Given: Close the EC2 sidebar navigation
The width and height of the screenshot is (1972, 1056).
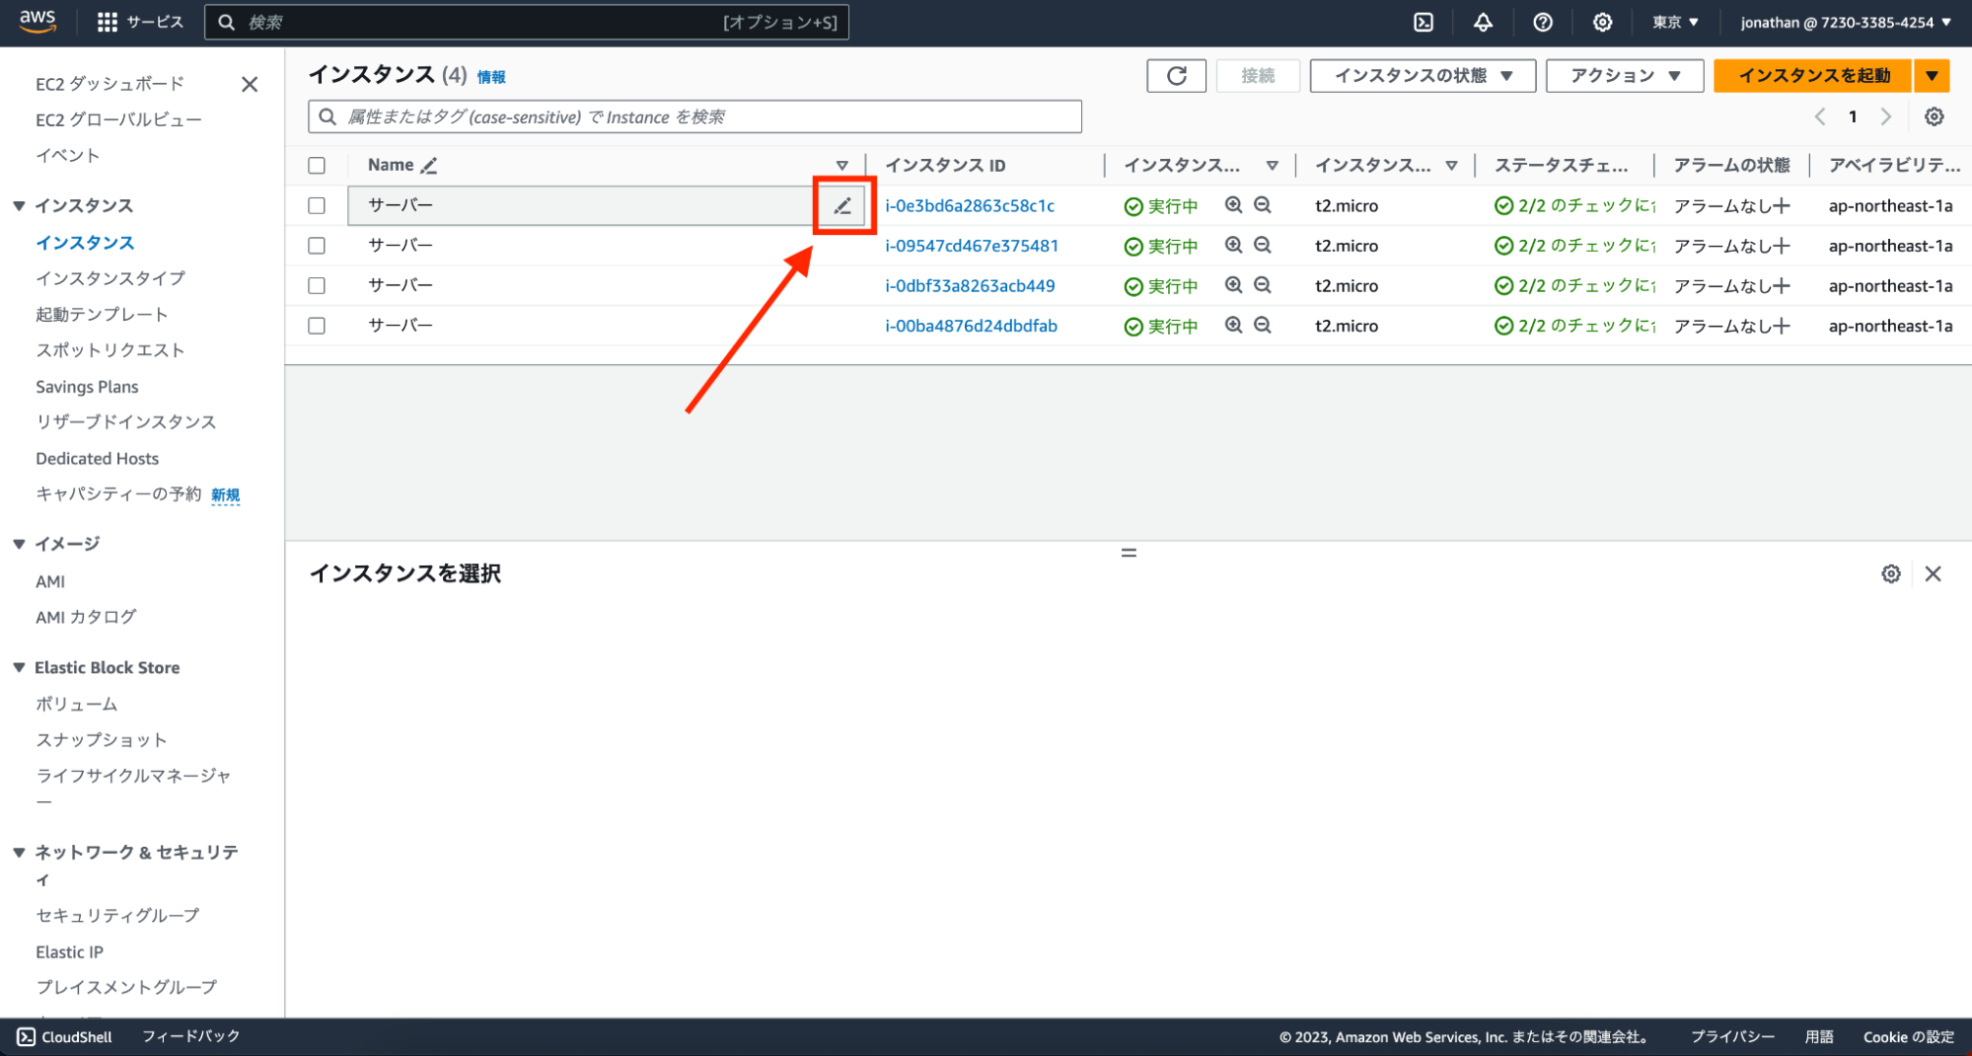Looking at the screenshot, I should (250, 84).
